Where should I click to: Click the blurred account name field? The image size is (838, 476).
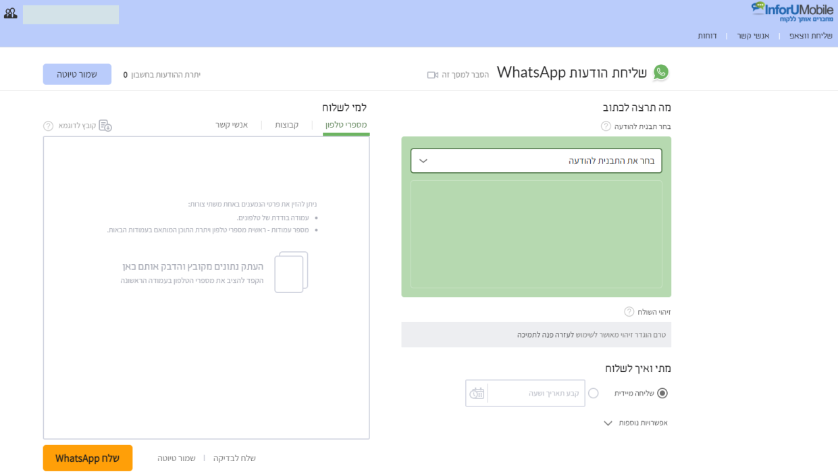pos(71,15)
